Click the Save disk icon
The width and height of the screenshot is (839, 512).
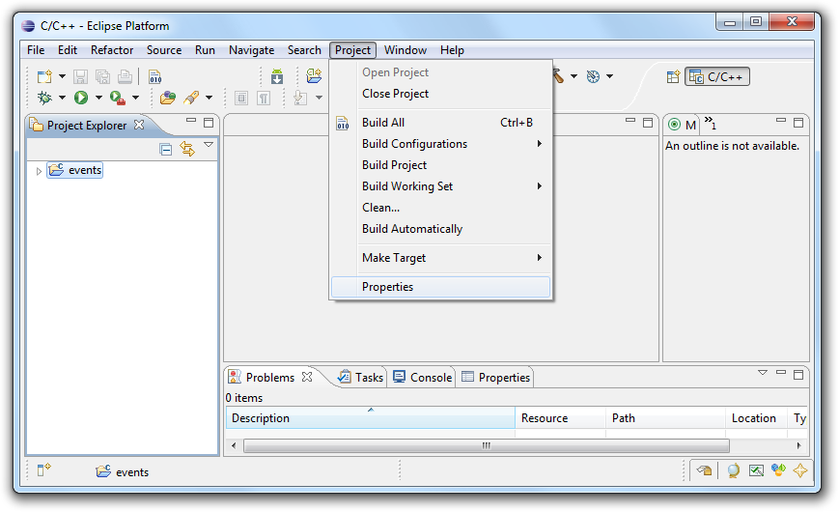pos(80,76)
